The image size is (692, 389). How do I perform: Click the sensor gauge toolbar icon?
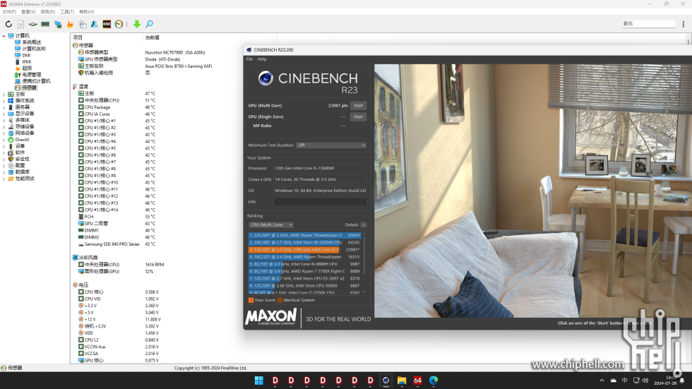click(119, 24)
